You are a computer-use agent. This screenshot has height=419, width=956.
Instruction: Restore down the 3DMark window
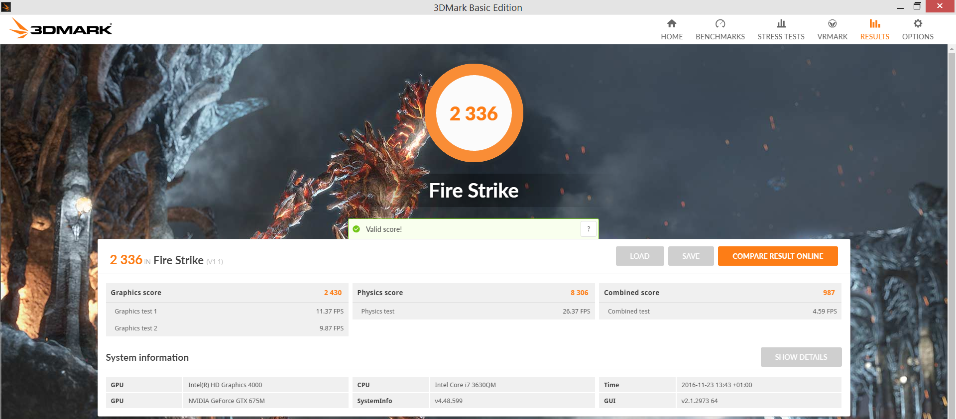pyautogui.click(x=917, y=6)
